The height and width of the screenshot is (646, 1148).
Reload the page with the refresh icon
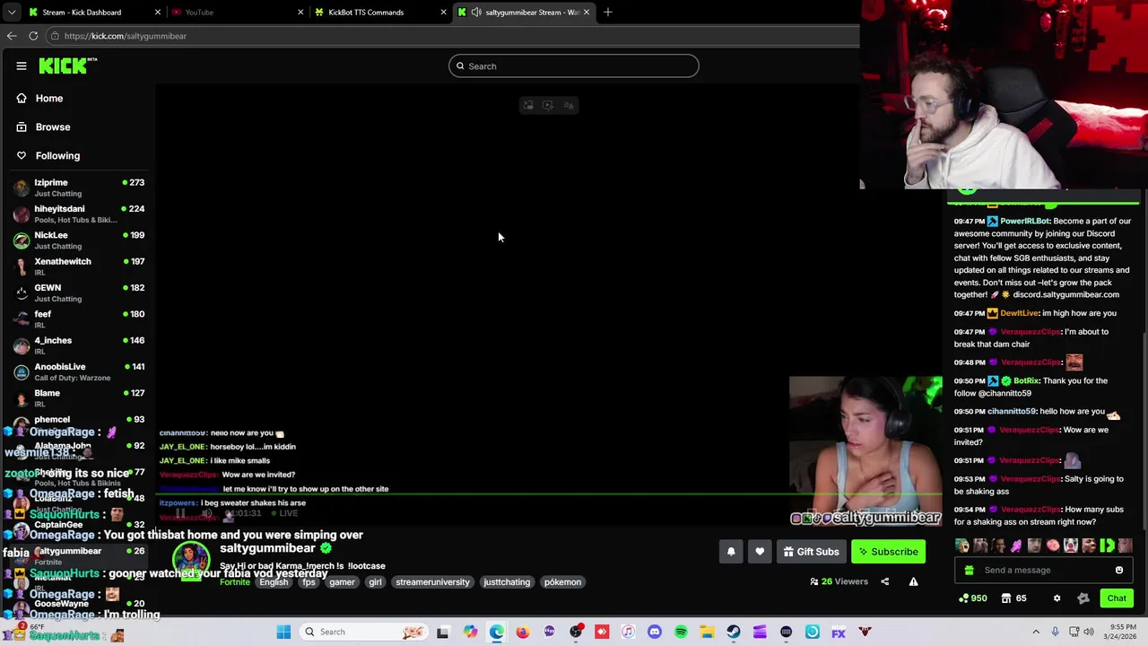pos(33,36)
